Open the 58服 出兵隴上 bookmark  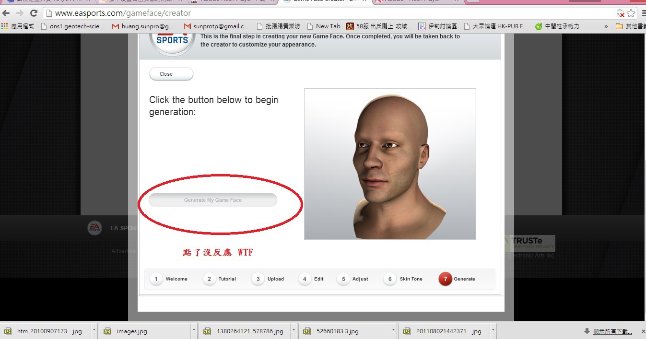coord(379,26)
